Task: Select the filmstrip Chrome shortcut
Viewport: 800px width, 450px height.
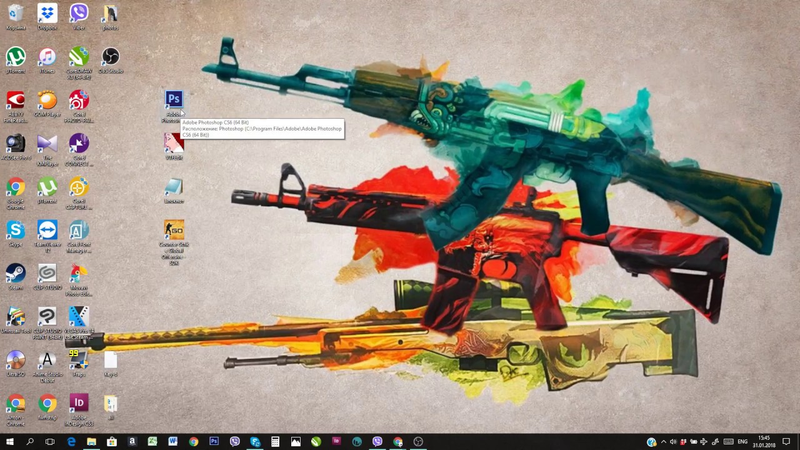Action: tap(47, 407)
